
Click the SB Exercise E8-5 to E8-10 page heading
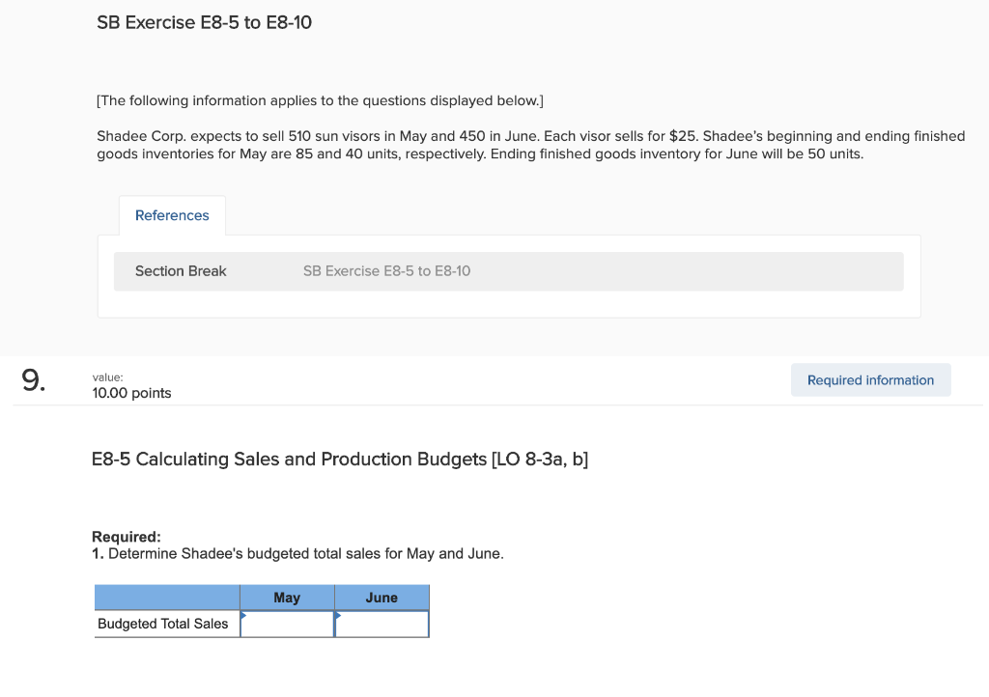[205, 23]
